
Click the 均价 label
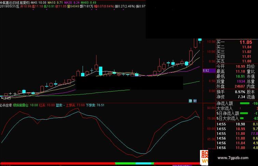coord(250,66)
